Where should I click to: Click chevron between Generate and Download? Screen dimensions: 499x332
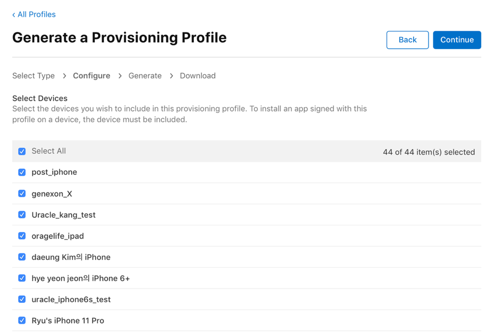(x=171, y=76)
